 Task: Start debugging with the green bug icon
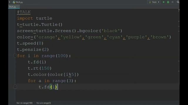(168, 2)
